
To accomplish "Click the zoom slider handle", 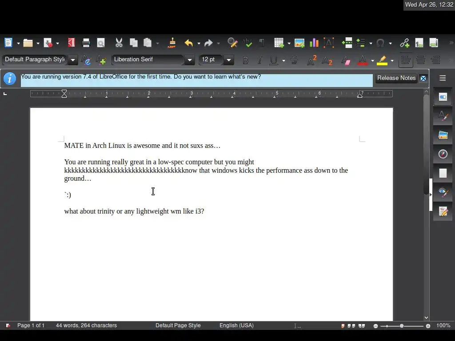I will [402, 326].
